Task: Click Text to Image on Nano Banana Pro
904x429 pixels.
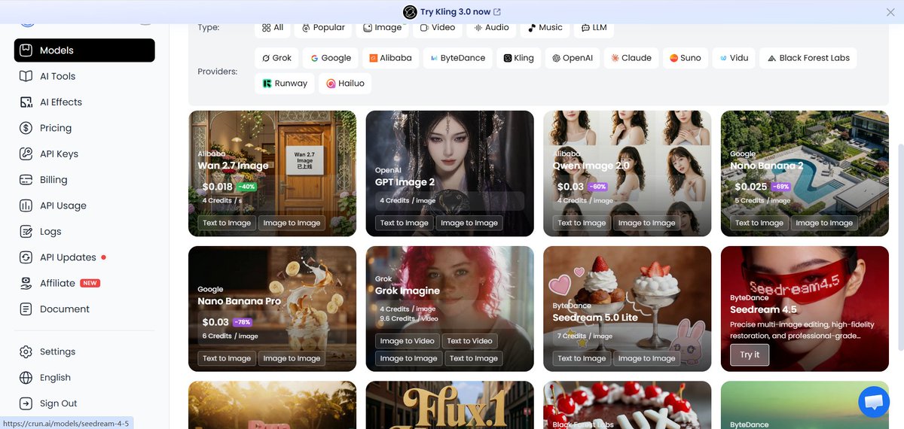Action: [x=227, y=358]
